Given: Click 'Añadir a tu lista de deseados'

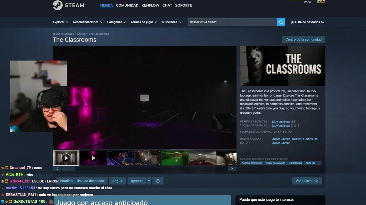Looking at the screenshot, I should pyautogui.click(x=82, y=181).
